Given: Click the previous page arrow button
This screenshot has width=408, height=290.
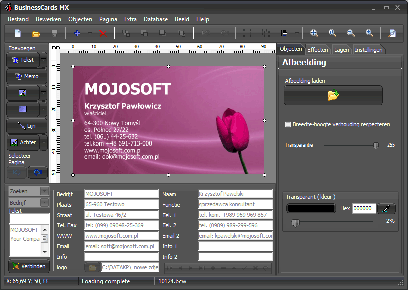Looking at the screenshot, I should tap(17, 172).
